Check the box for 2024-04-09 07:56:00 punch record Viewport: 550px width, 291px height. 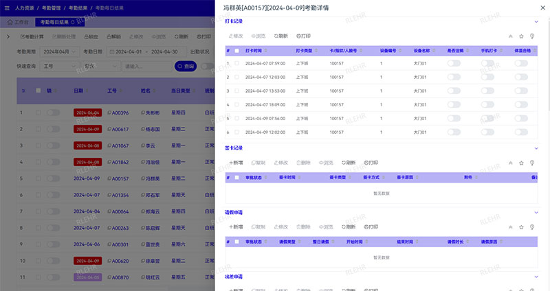tap(236, 118)
